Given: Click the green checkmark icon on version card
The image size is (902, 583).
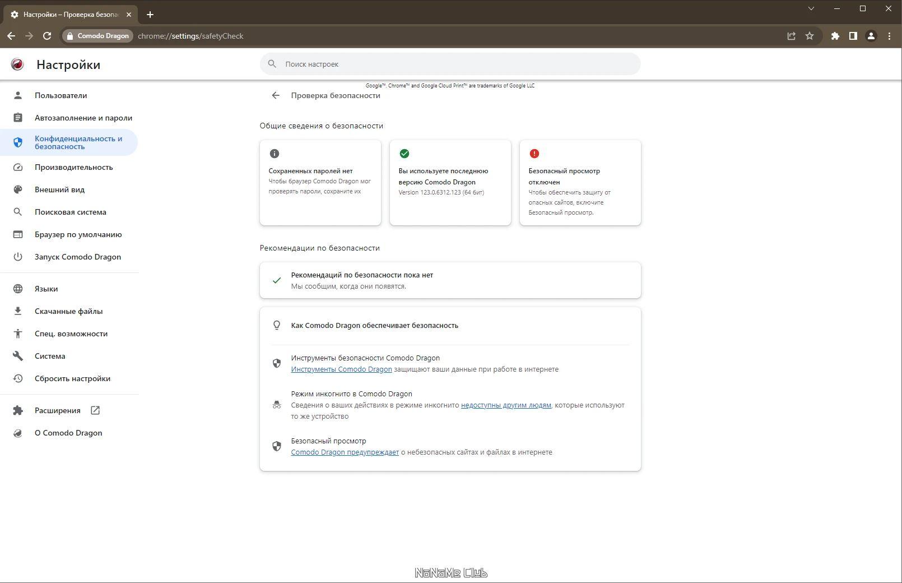Looking at the screenshot, I should coord(404,154).
